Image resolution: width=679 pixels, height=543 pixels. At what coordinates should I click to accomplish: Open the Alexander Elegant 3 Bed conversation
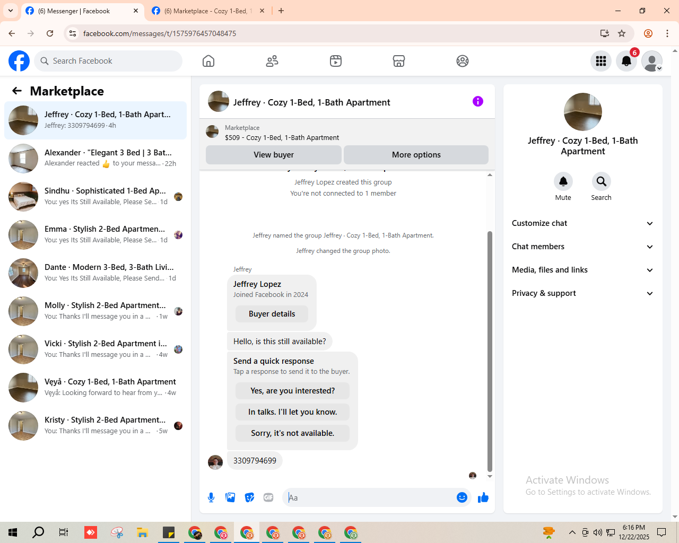click(x=95, y=159)
